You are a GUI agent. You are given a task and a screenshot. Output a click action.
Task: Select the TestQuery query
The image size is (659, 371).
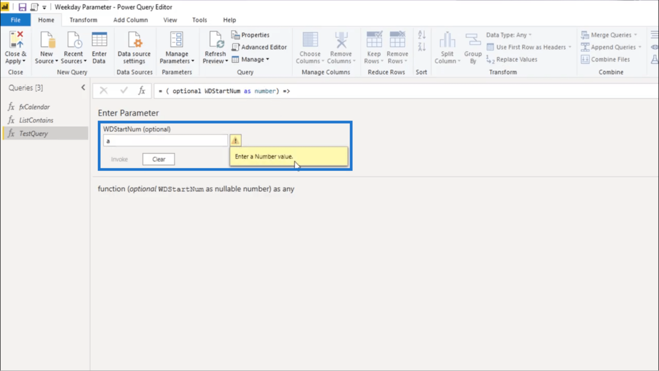(45, 133)
